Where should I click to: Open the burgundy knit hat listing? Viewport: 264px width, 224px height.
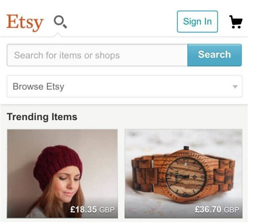(x=62, y=174)
